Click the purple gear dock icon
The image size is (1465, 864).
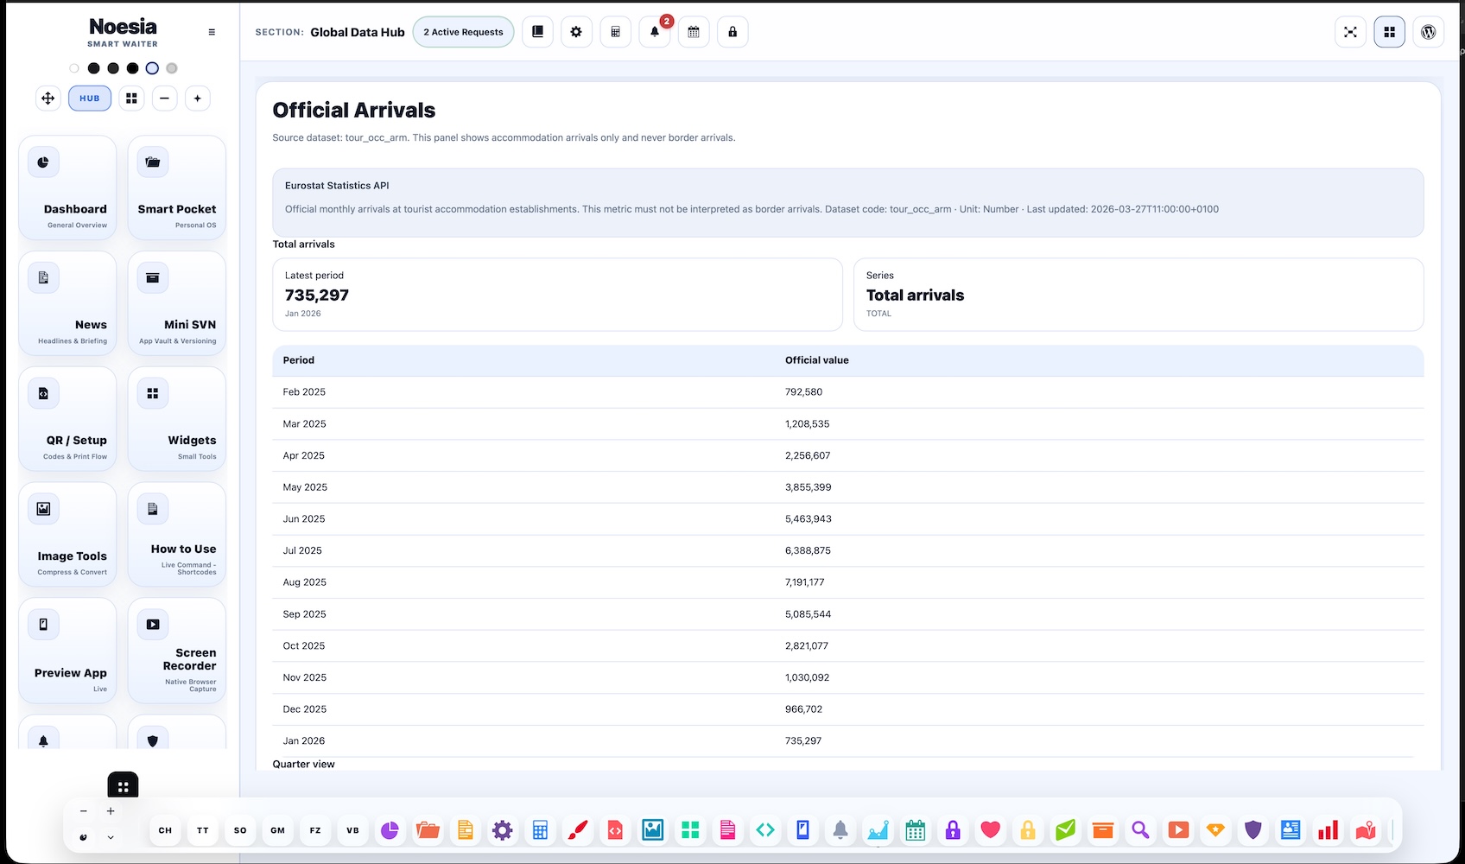tap(503, 830)
